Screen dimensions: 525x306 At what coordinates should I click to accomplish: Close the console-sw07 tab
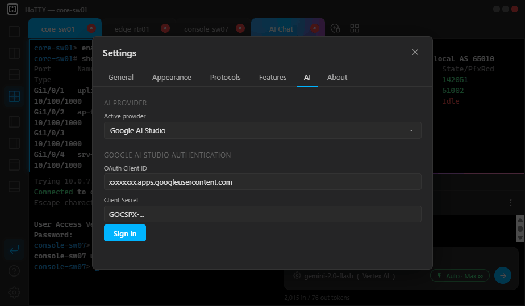tap(240, 28)
